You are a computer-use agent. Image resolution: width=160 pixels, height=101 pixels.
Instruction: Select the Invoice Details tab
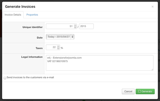click(x=13, y=15)
